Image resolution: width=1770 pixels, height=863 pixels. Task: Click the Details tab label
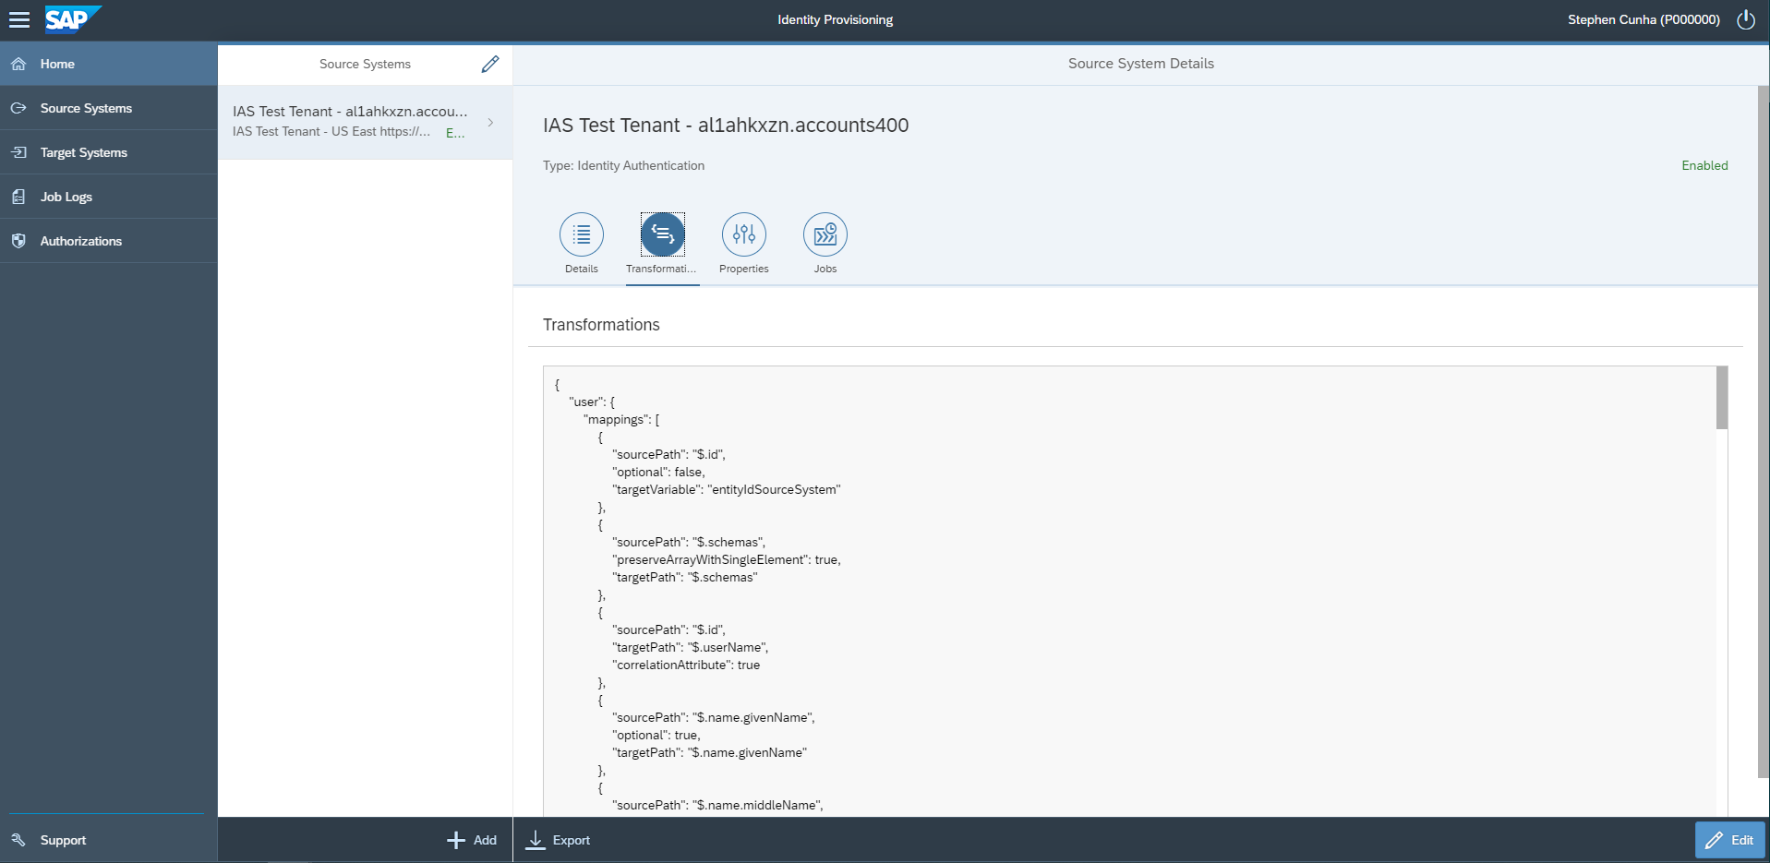[582, 269]
